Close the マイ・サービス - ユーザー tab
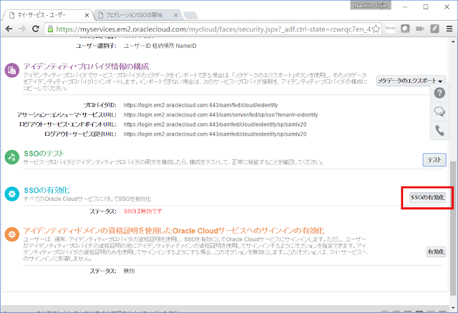458x313 pixels. [x=87, y=15]
